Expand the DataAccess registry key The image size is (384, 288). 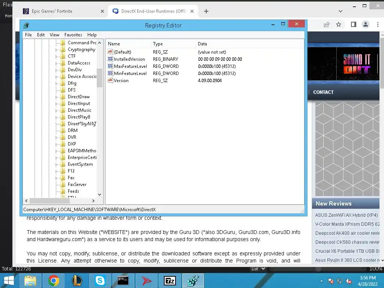(x=56, y=63)
